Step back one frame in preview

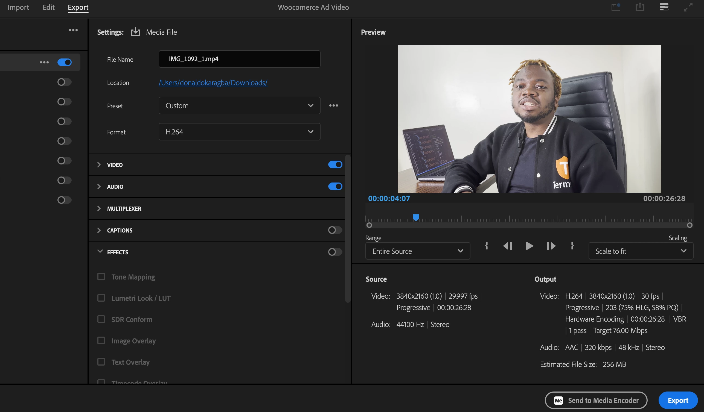pos(507,246)
